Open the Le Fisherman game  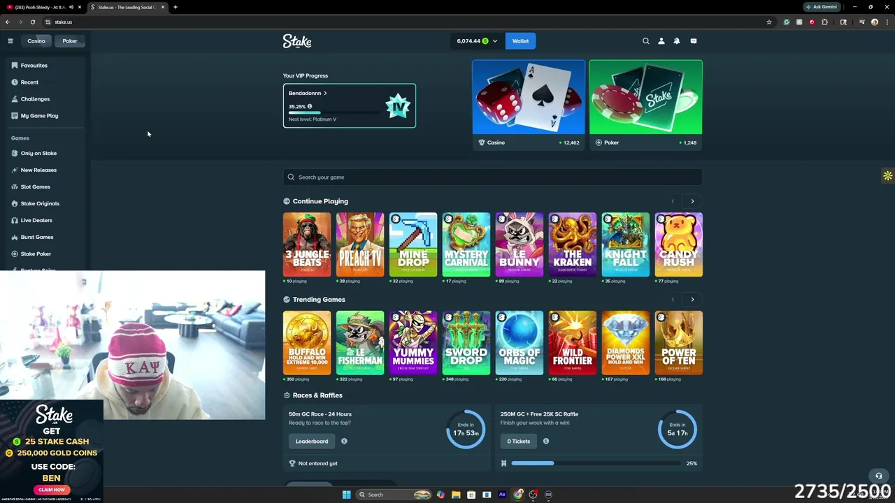tap(360, 343)
